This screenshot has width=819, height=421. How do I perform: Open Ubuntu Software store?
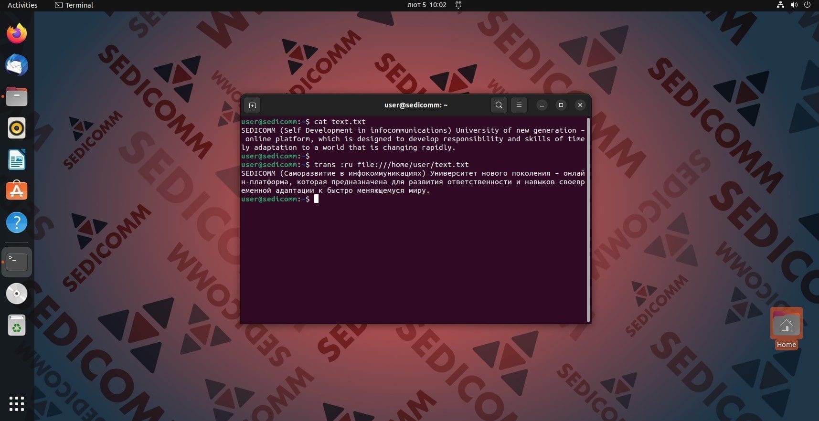coord(17,191)
